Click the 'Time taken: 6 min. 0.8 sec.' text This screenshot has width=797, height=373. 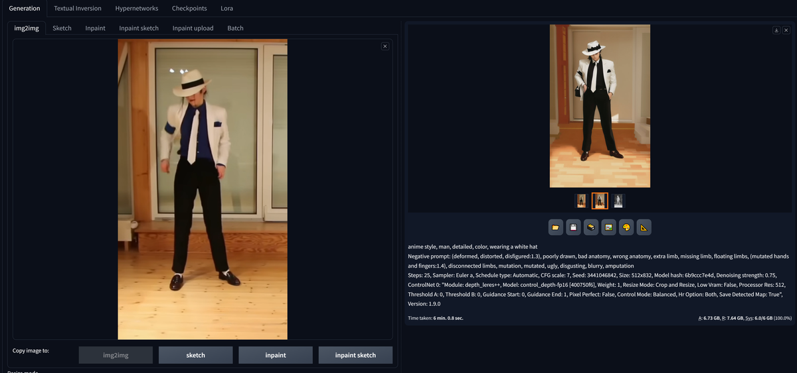(436, 318)
